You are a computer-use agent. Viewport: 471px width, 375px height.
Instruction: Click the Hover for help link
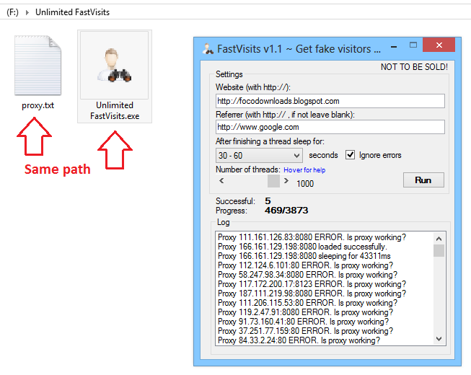point(304,170)
